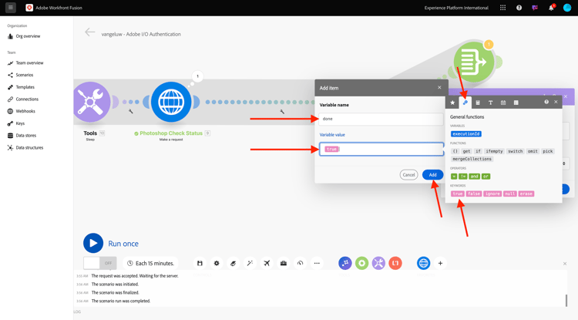The width and height of the screenshot is (578, 320).
Task: Click the Variable value field
Action: point(381,149)
